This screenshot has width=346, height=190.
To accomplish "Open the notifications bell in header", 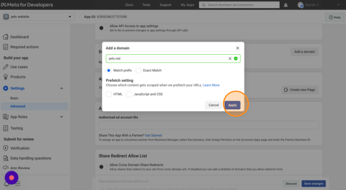I will click(285, 5).
